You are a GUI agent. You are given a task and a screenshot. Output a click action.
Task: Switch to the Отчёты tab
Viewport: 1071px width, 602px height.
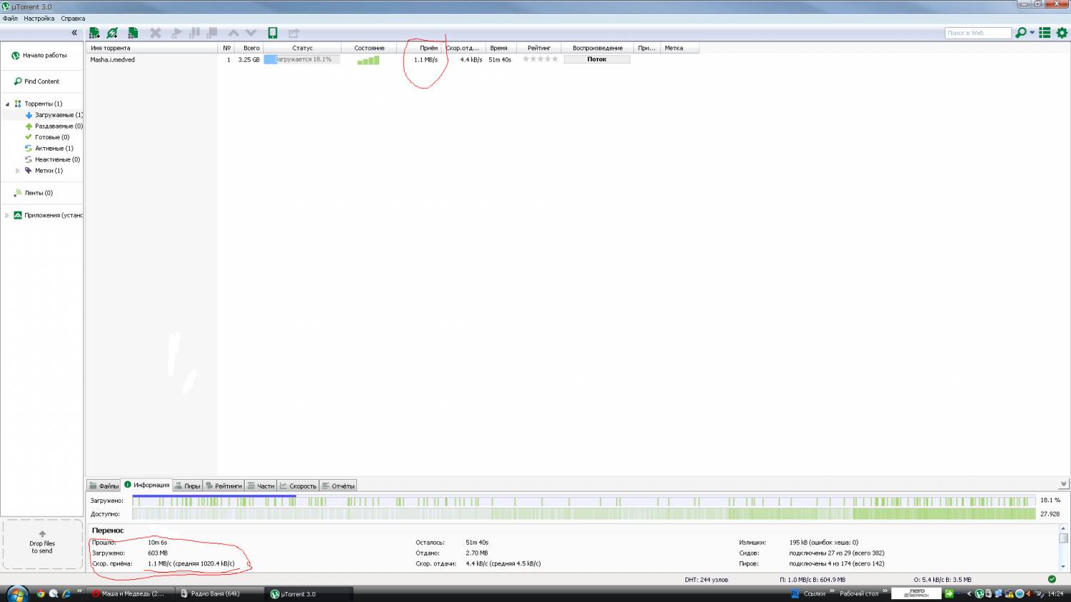(338, 486)
